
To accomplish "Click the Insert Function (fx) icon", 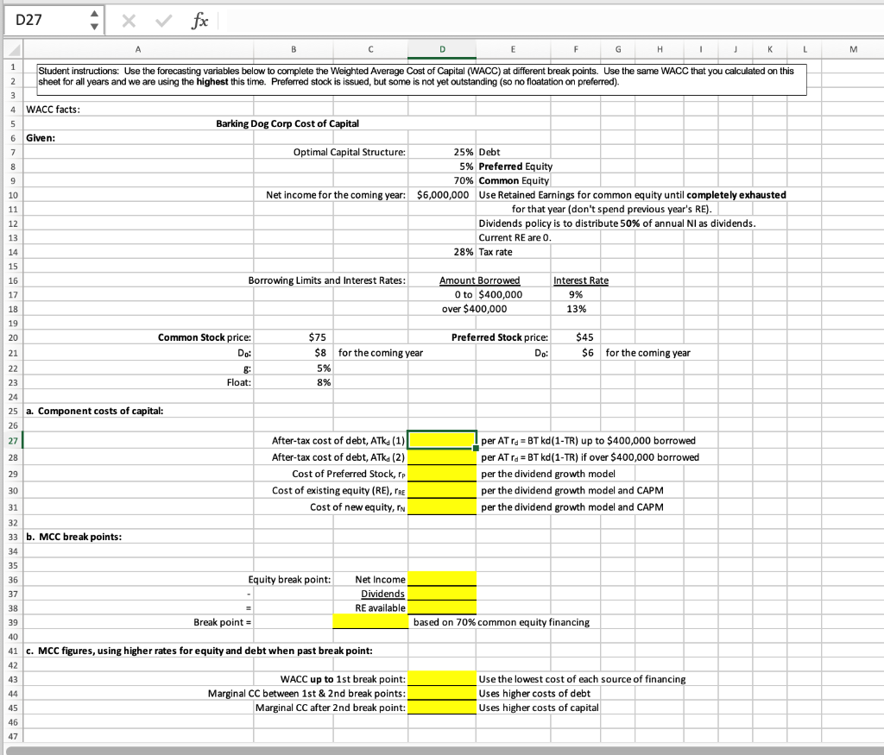I will [x=199, y=21].
